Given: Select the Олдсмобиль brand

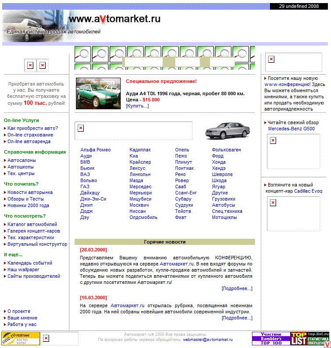Looking at the screenshot, I should point(144,218).
